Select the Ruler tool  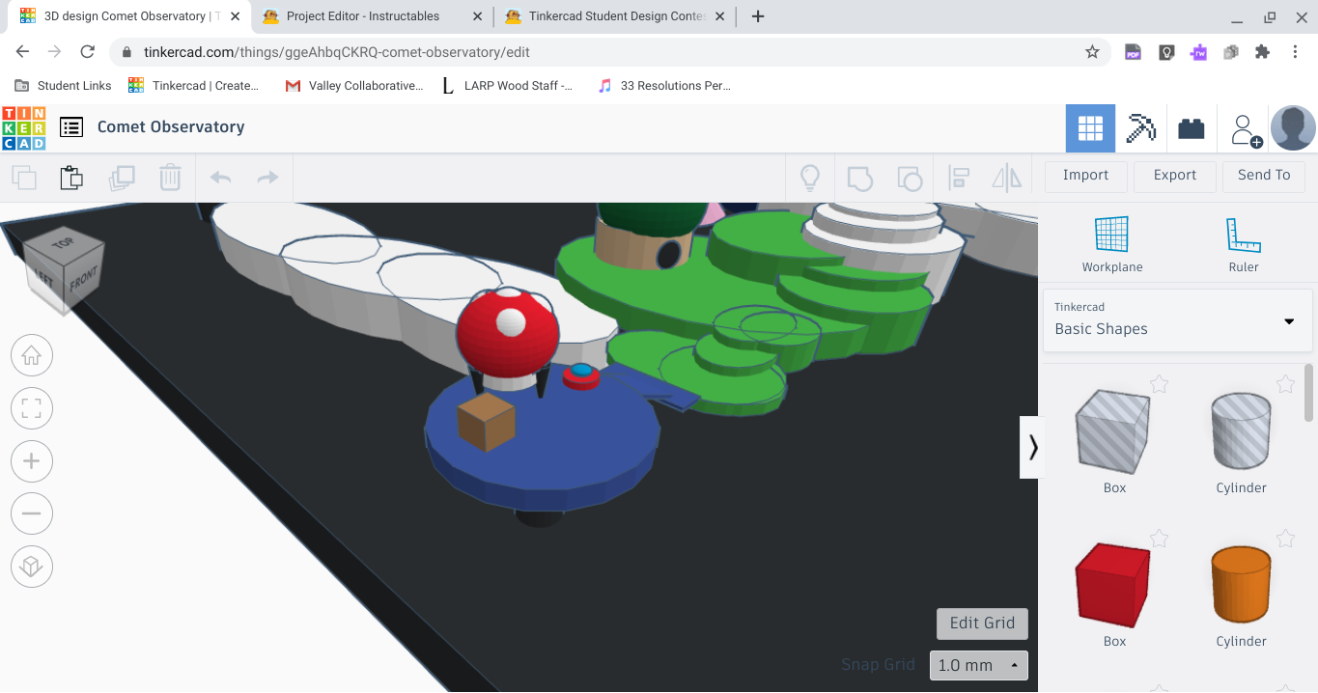1242,241
